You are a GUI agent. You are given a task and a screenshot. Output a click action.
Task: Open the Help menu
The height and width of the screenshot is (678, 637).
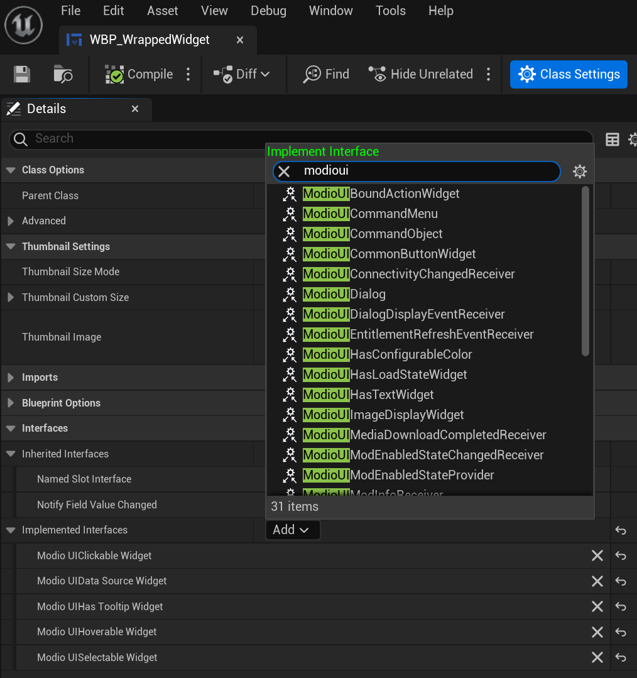(x=441, y=11)
